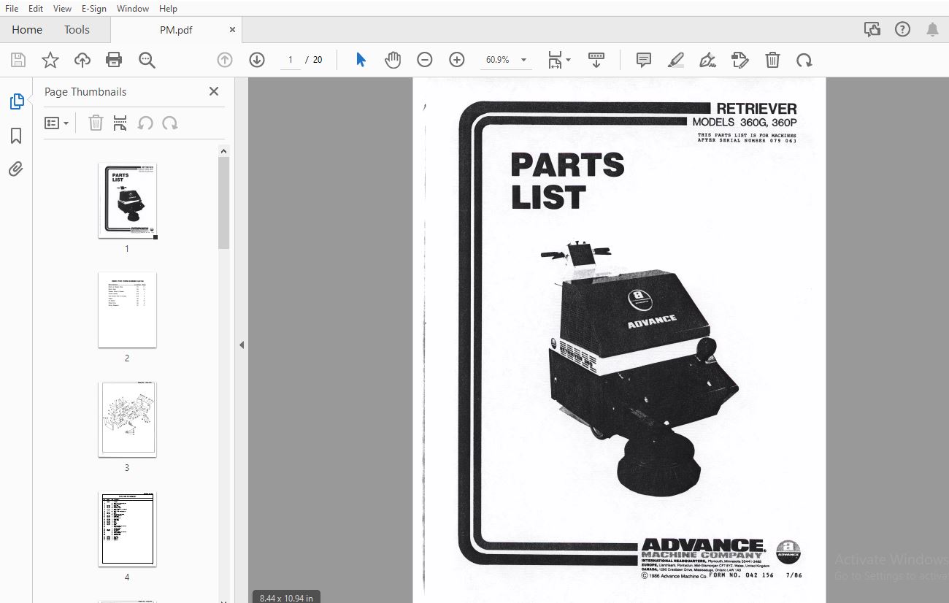Screen dimensions: 949x603
Task: Upload file to cloud icon
Action: 82,60
